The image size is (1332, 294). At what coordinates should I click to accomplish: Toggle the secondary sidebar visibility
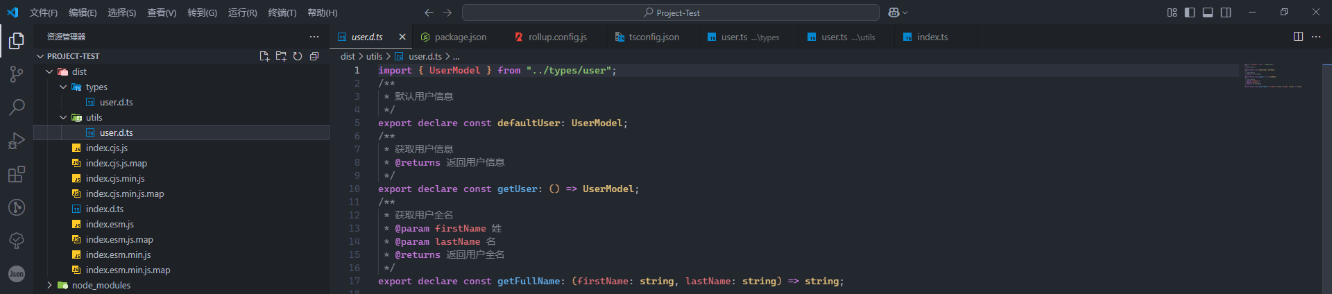1226,12
